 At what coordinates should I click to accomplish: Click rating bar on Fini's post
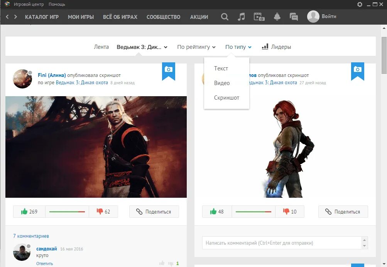tap(67, 212)
